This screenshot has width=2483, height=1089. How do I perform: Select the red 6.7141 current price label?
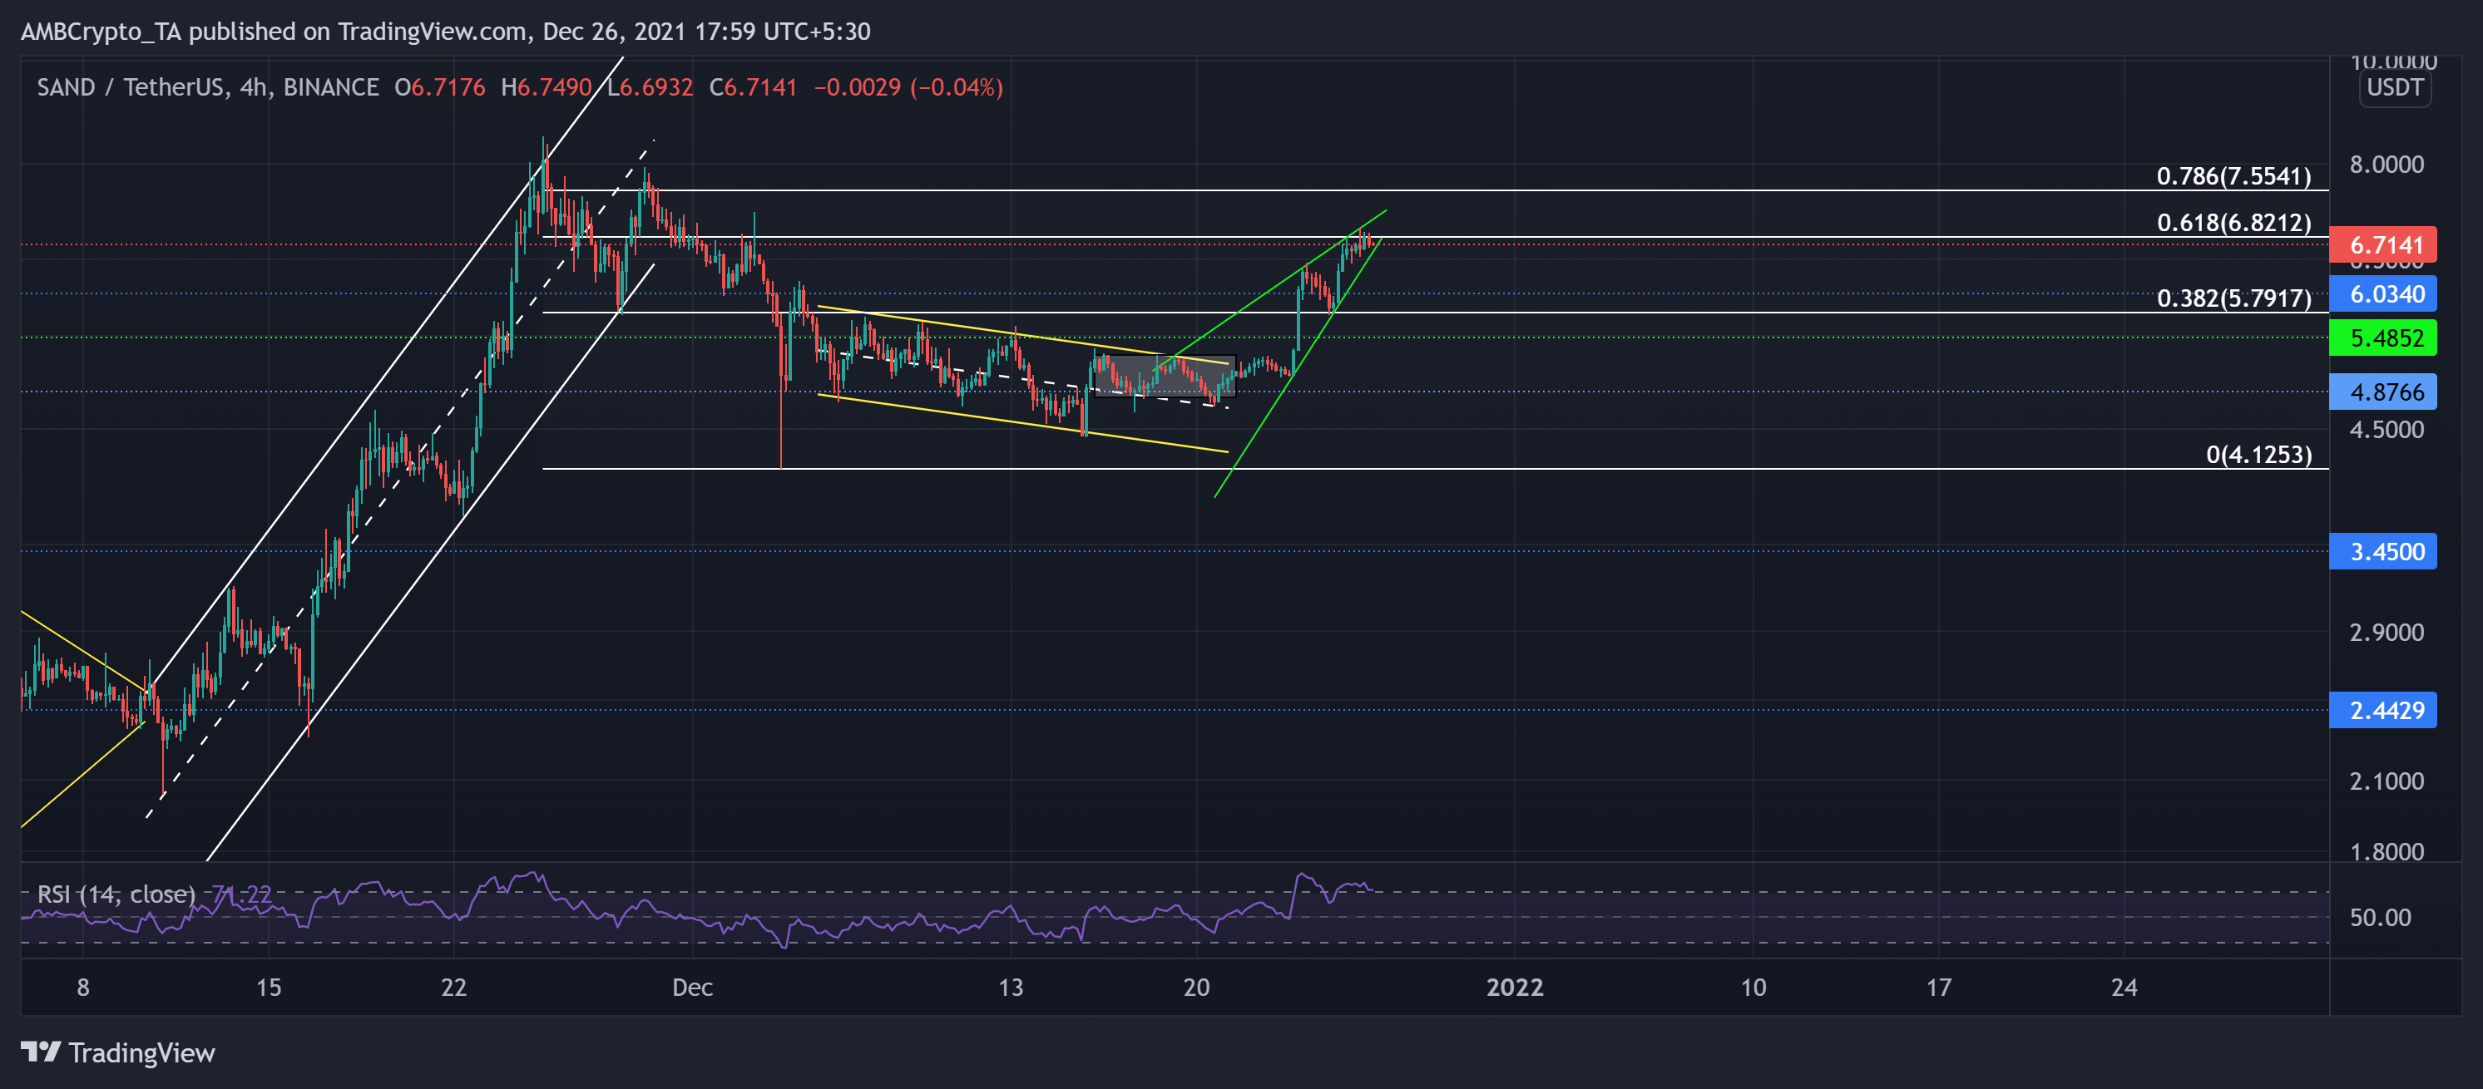[2382, 244]
